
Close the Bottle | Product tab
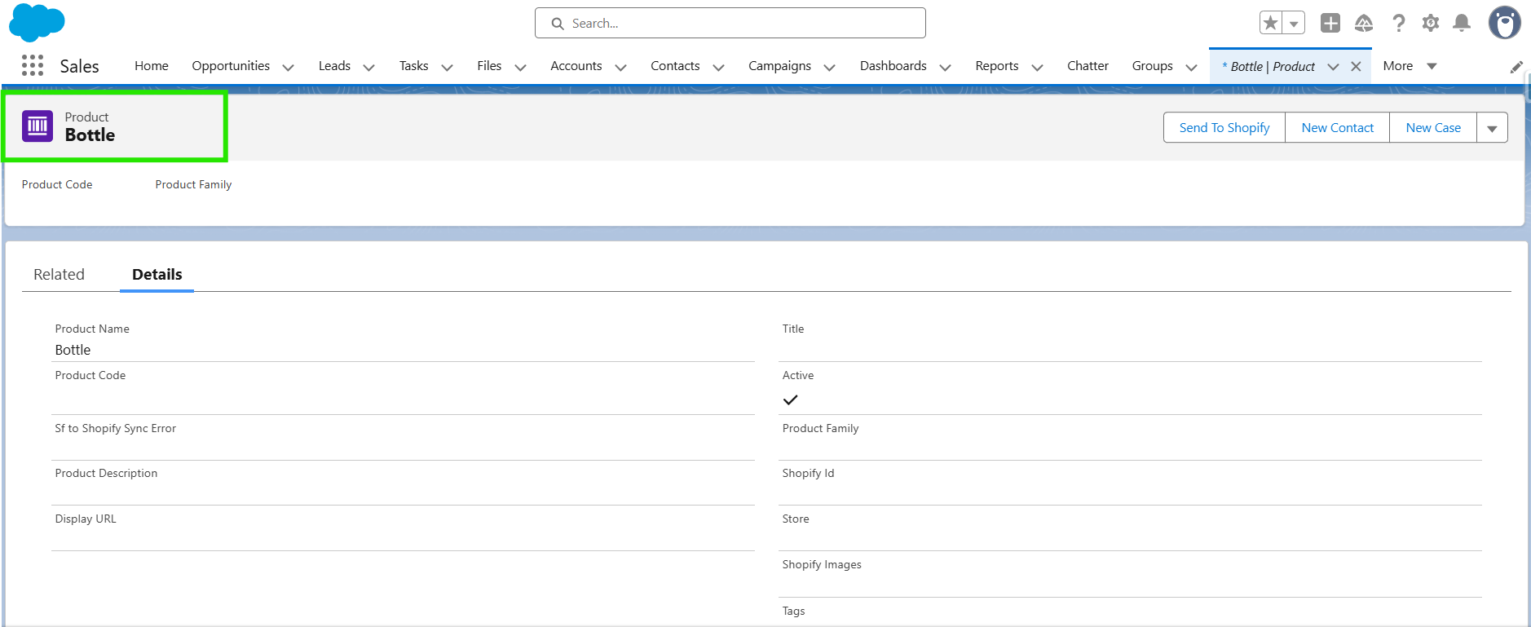1356,67
